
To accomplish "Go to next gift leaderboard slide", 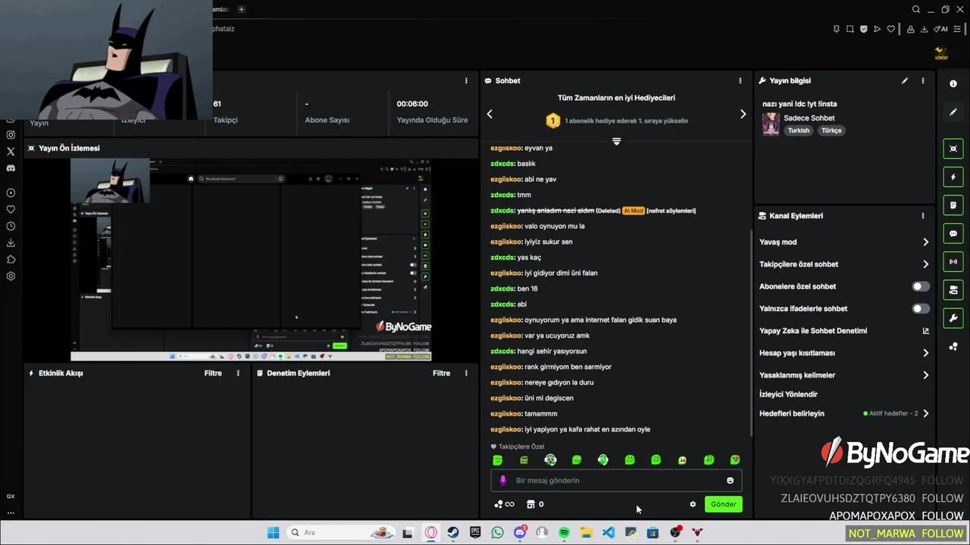I will tap(743, 114).
